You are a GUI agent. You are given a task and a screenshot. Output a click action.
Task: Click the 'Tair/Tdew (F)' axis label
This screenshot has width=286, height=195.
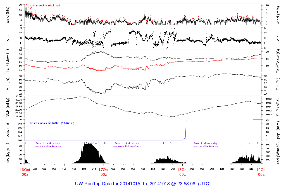pos(8,61)
